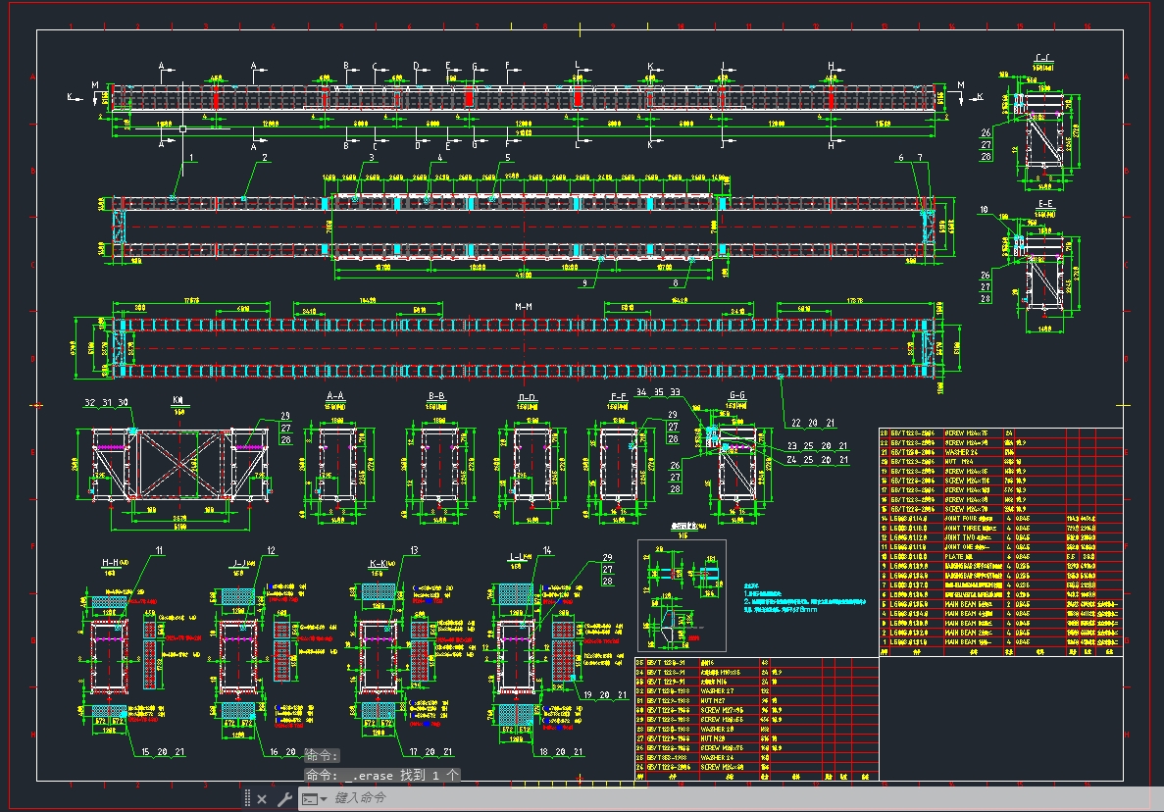Select the C-C section title text
The image size is (1164, 812).
[1043, 58]
